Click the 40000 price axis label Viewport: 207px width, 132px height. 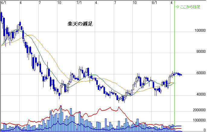(x=201, y=94)
